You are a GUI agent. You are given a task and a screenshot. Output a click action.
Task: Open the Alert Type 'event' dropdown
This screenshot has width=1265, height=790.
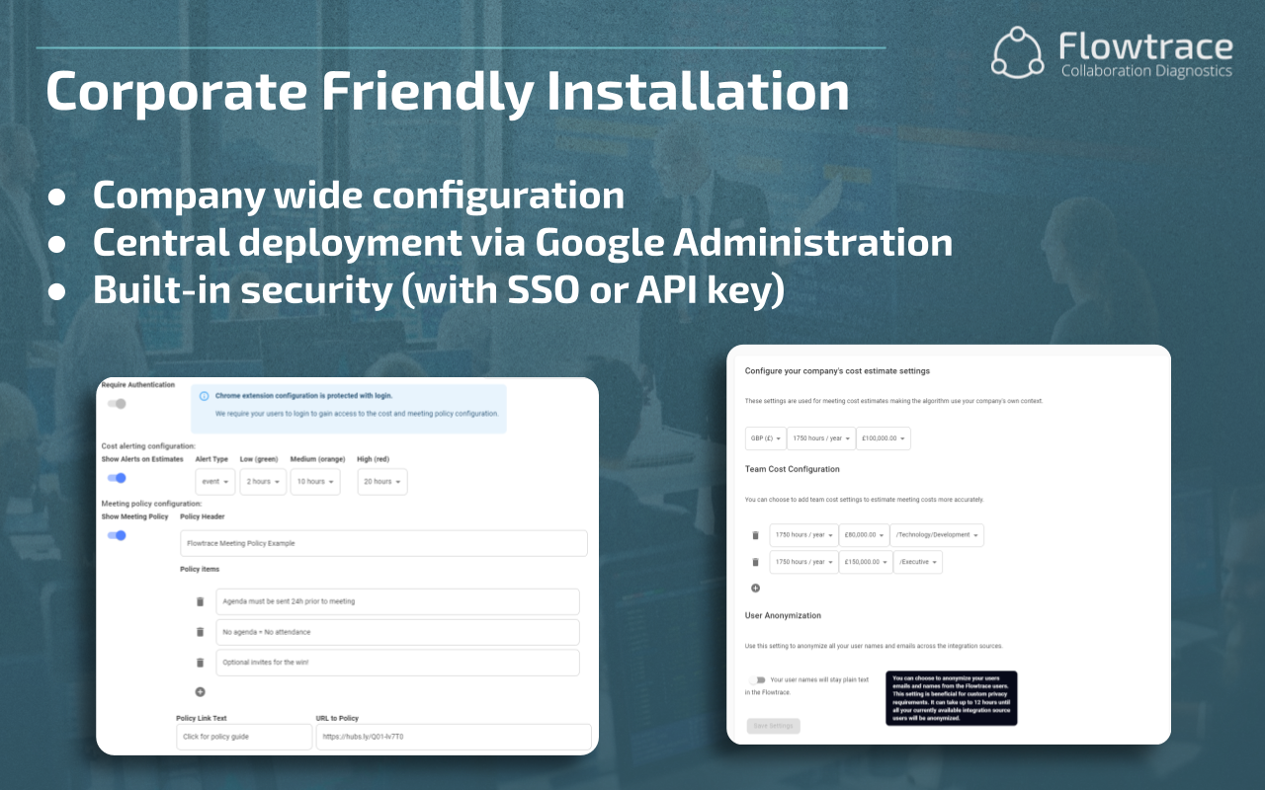point(215,482)
